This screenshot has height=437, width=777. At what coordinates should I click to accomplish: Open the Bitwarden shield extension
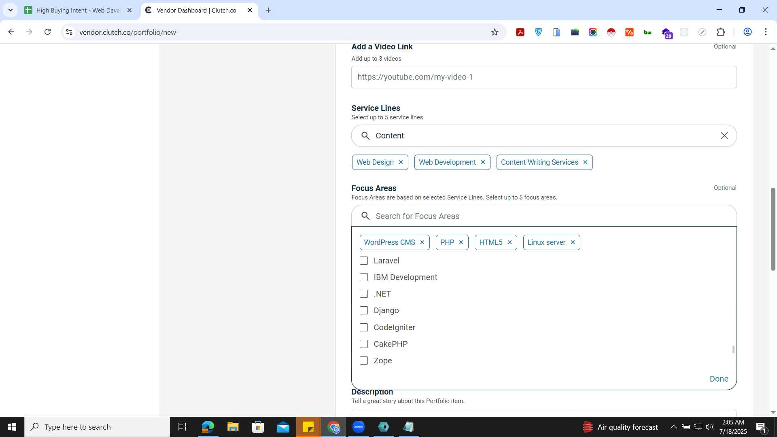[x=538, y=32]
